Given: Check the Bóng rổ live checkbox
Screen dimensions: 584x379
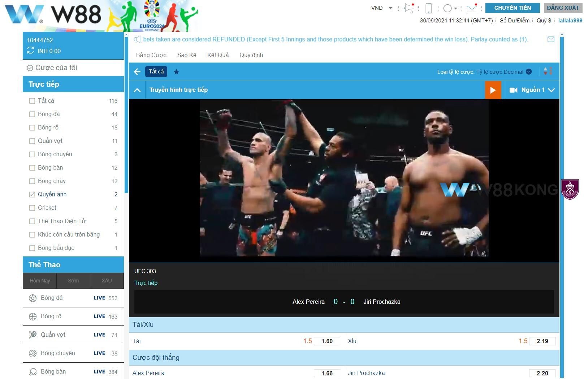Looking at the screenshot, I should click(x=32, y=128).
